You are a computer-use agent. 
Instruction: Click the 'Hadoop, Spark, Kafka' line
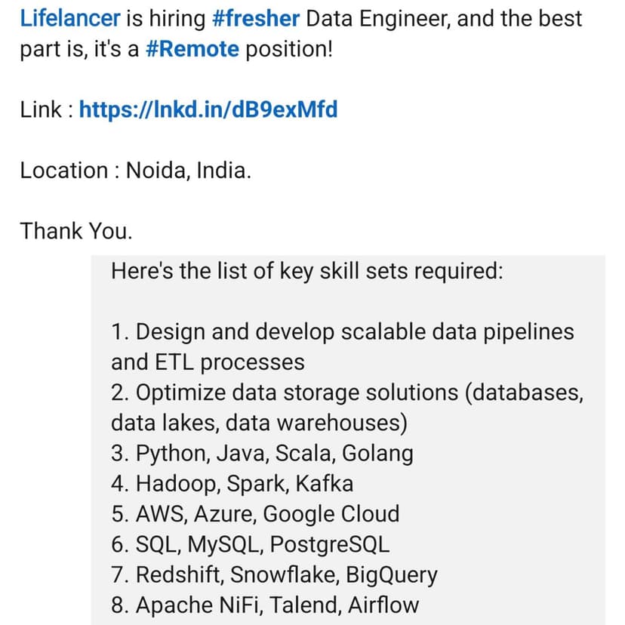(232, 484)
